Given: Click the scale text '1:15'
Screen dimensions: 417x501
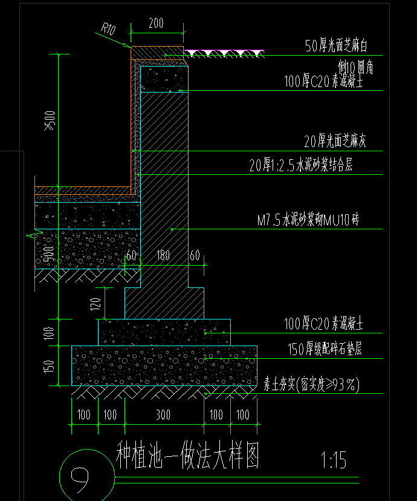Looking at the screenshot, I should (x=334, y=460).
